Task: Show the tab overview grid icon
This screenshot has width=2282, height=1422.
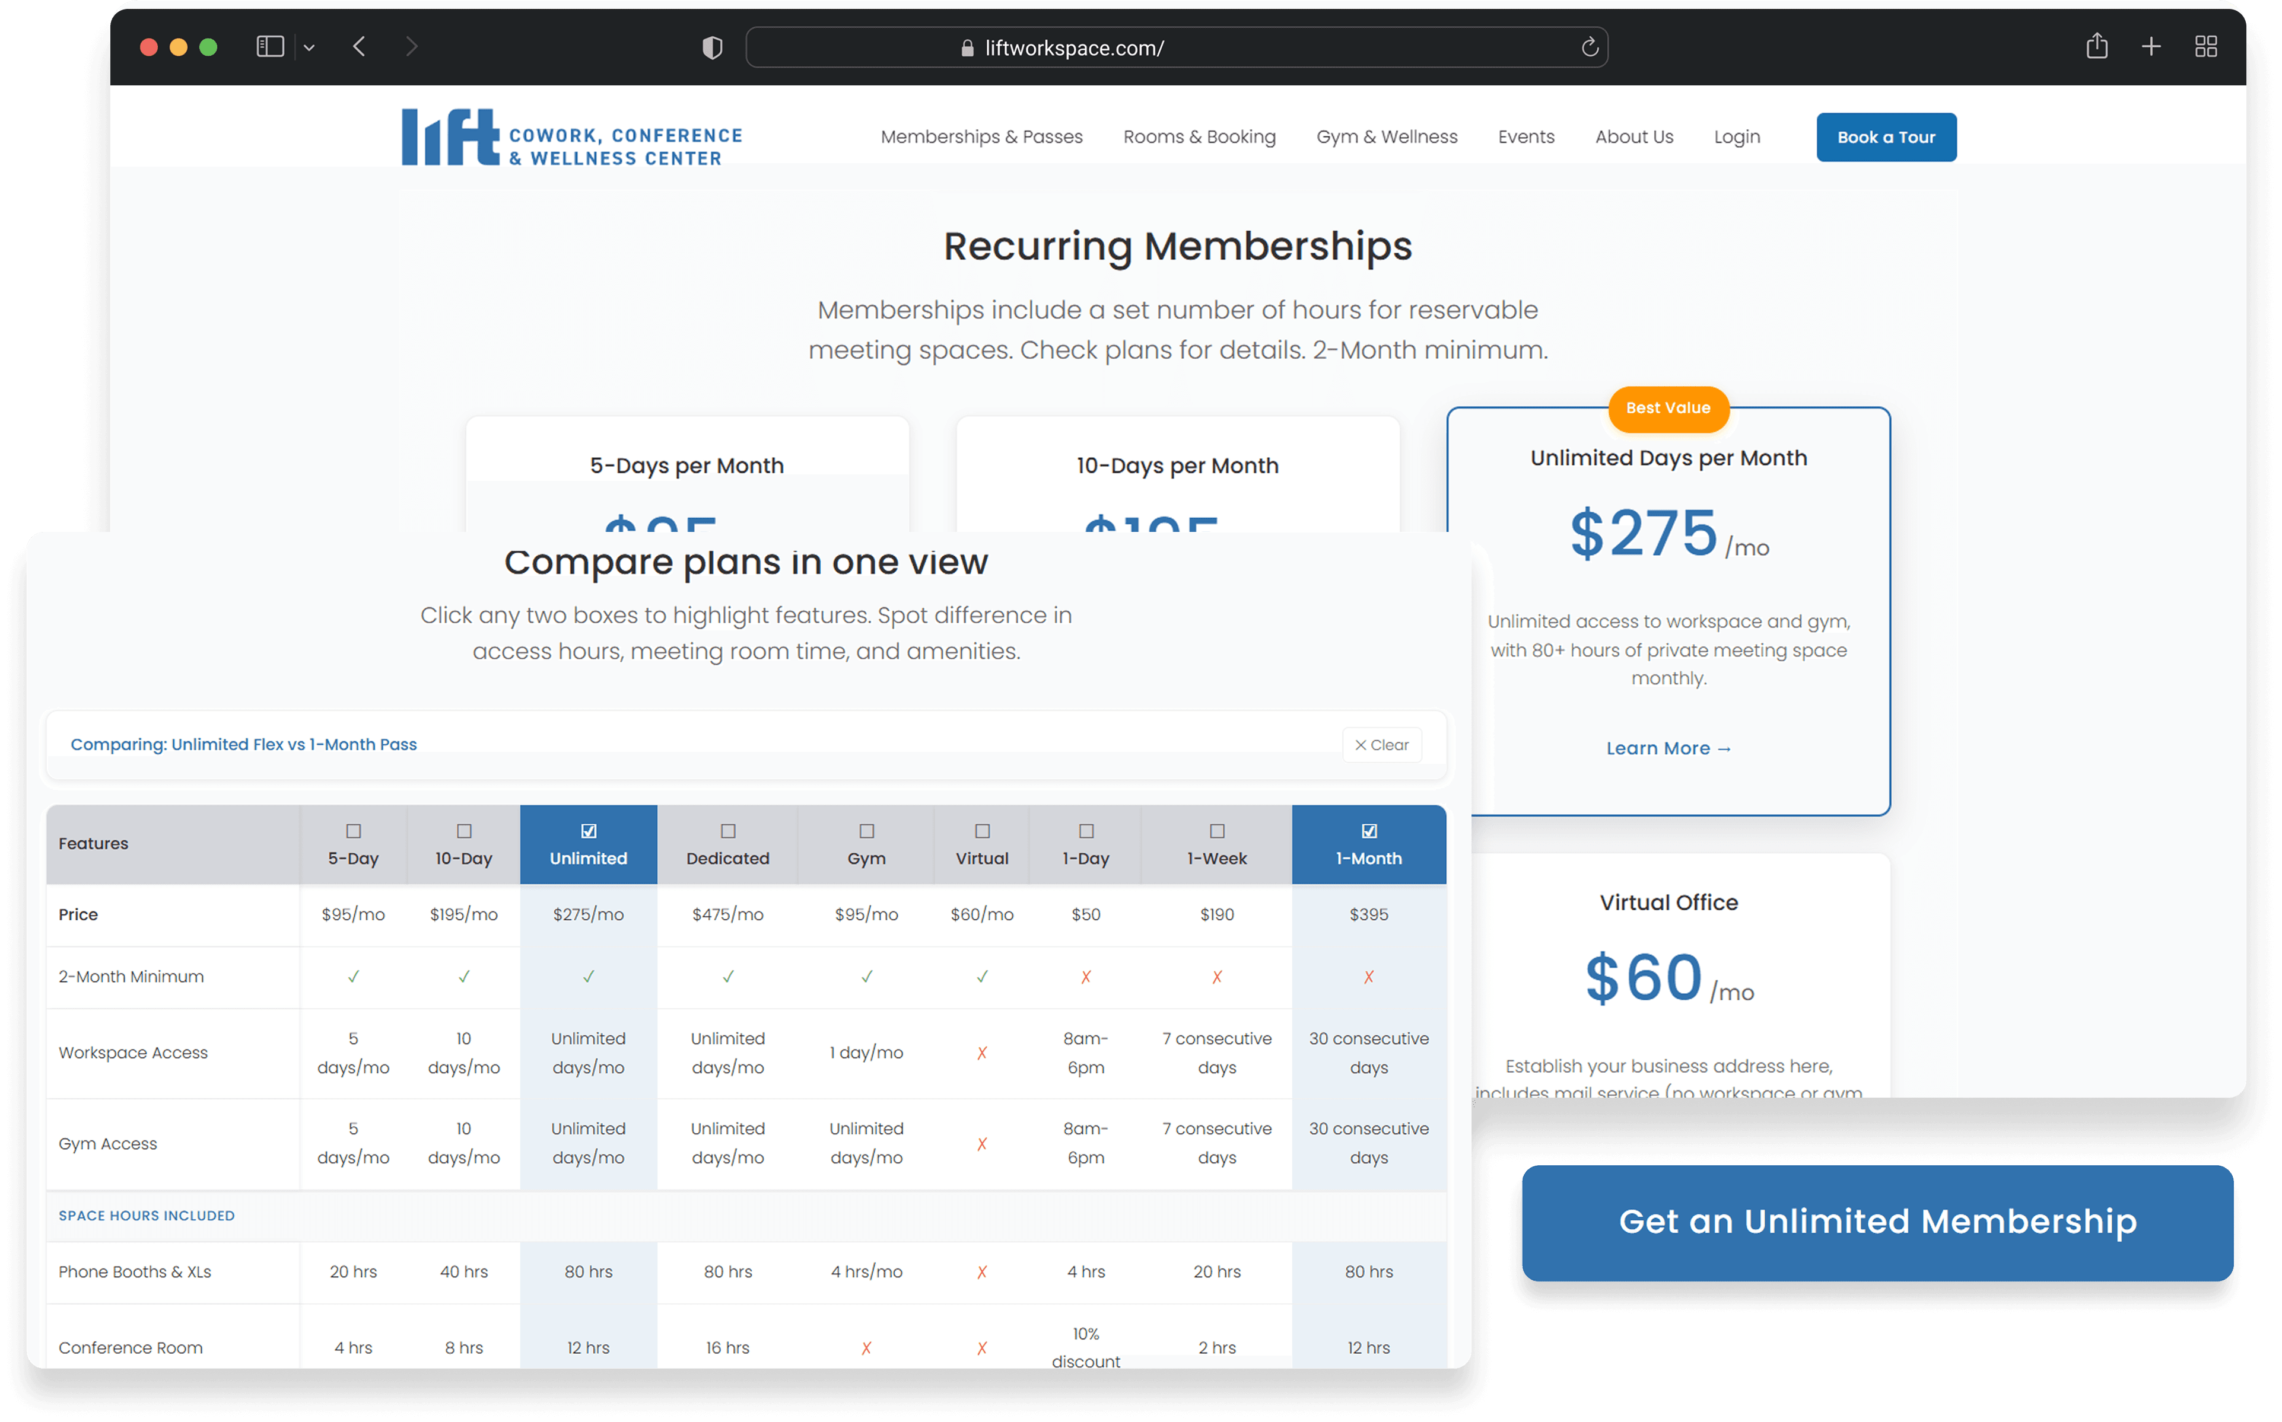Action: [x=2206, y=46]
